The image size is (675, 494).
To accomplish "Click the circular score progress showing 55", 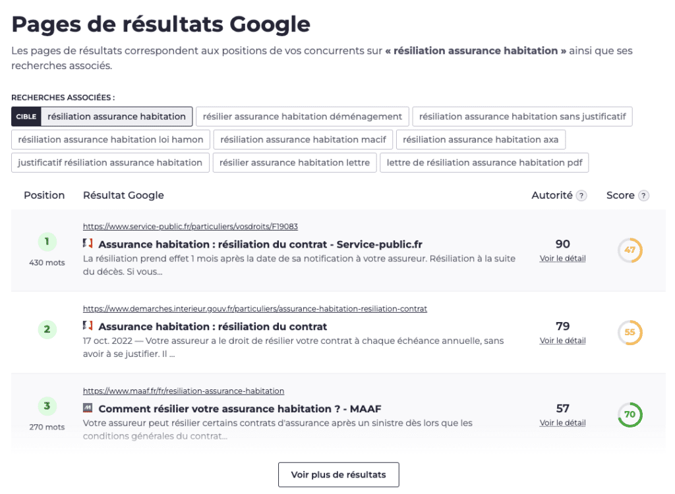I will point(630,333).
